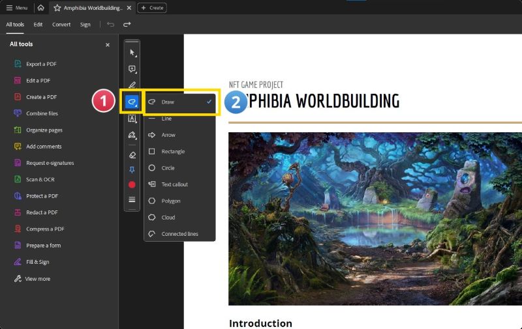Close the All tools panel
The height and width of the screenshot is (329, 522).
tap(108, 45)
